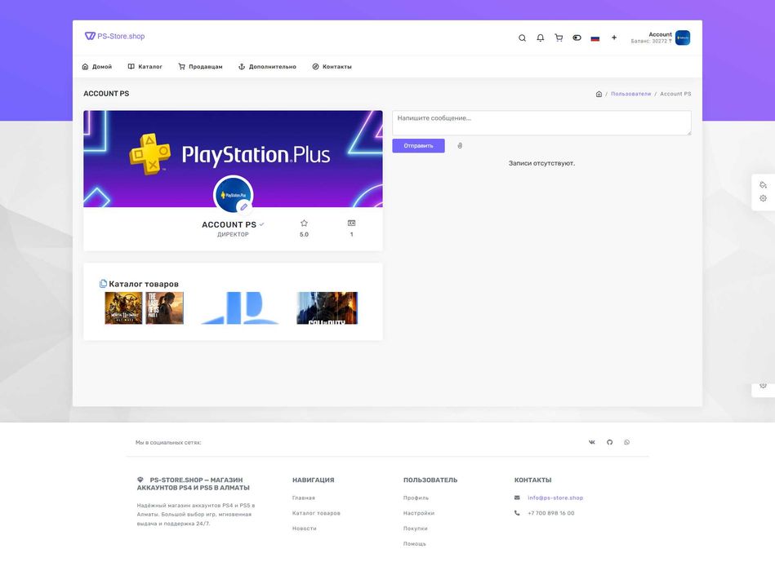Click info@ps-store.shop email link
The image size is (775, 571).
pos(555,498)
